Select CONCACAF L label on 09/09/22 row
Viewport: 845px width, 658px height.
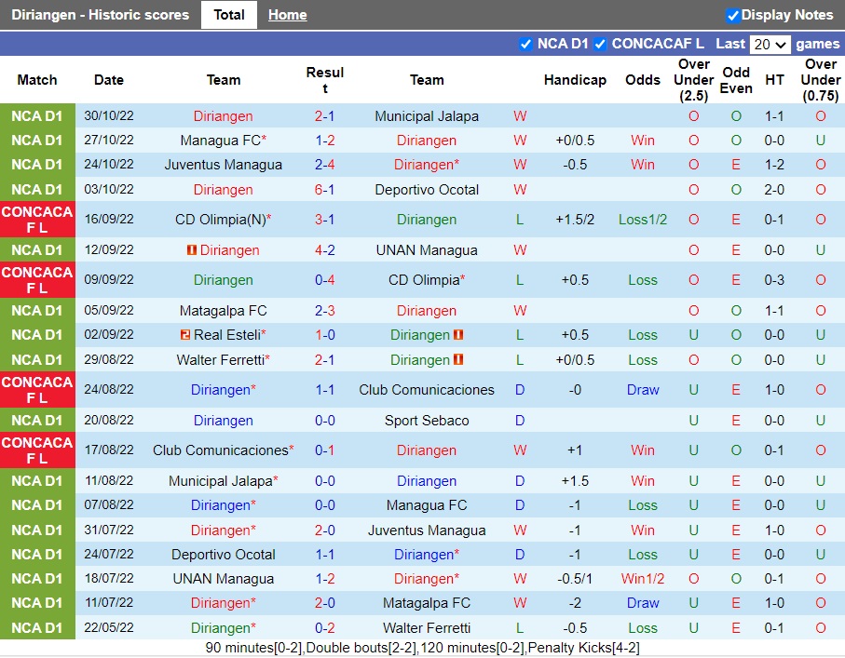37,280
